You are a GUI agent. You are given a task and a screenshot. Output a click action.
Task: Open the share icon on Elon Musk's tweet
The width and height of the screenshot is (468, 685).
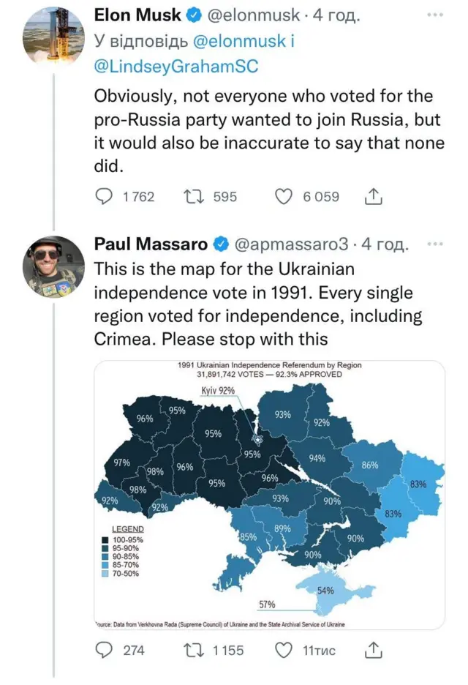(373, 196)
